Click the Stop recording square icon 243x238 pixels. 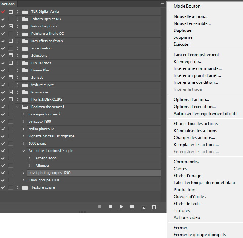coord(99,207)
